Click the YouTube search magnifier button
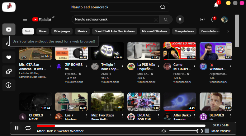Screen dimensions: 246x136 click(166, 20)
